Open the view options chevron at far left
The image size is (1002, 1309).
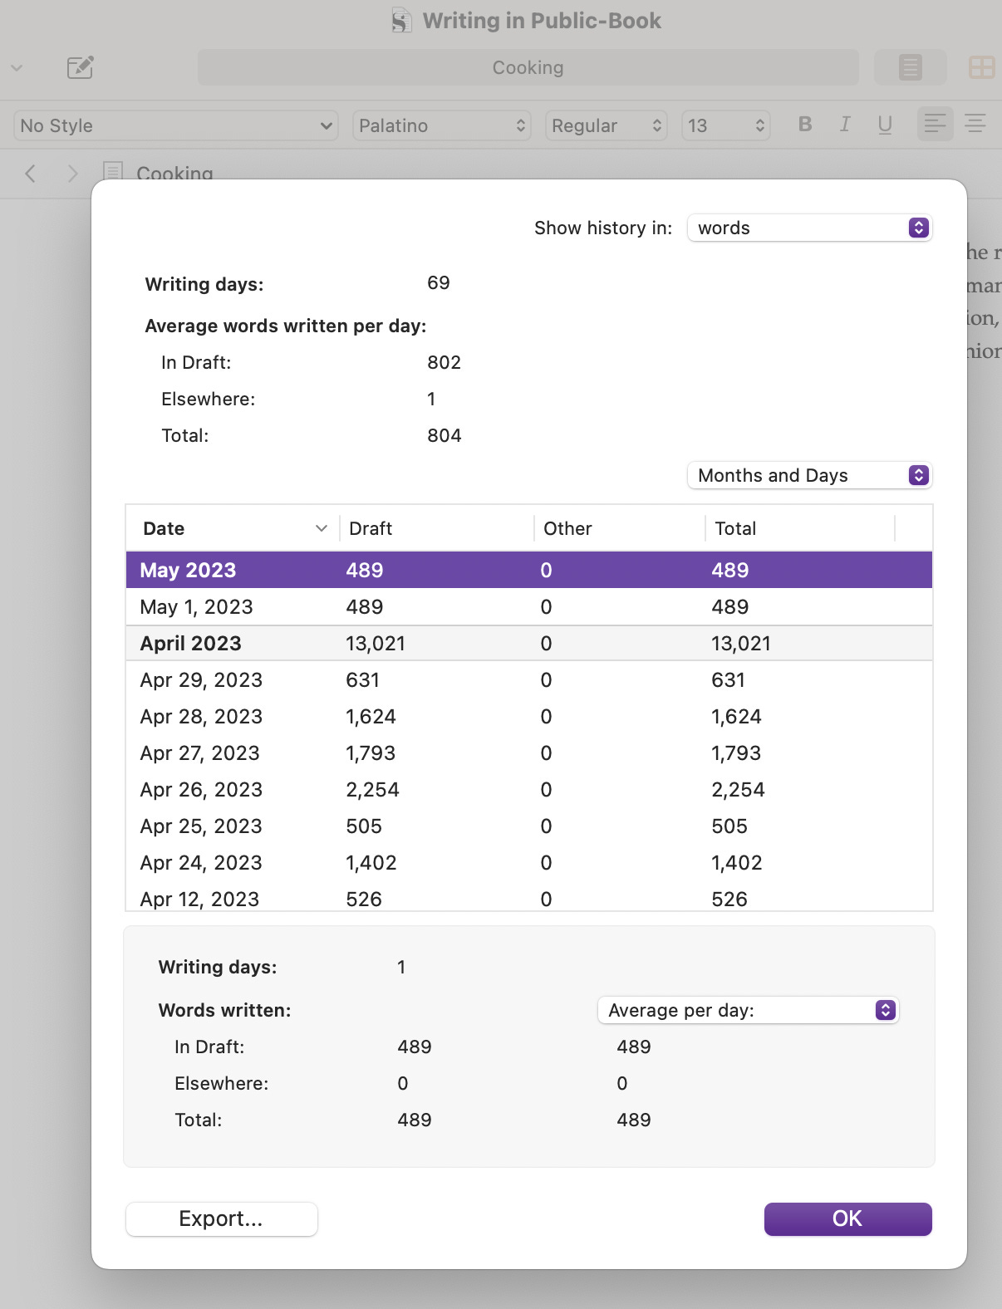click(x=17, y=67)
